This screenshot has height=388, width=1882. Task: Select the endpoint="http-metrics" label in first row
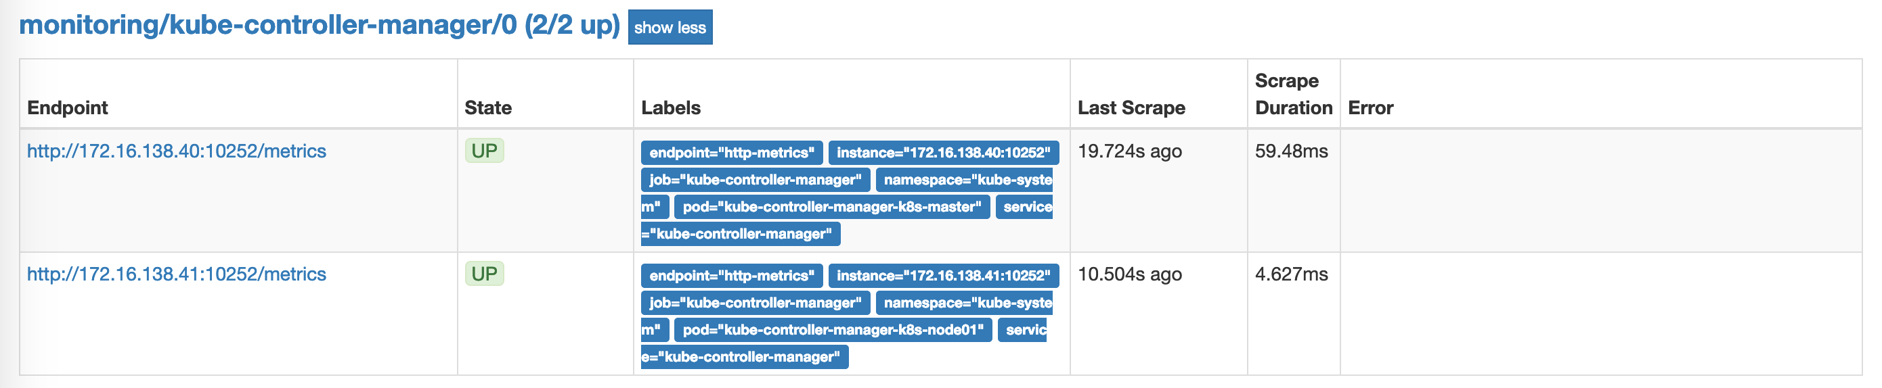tap(732, 153)
